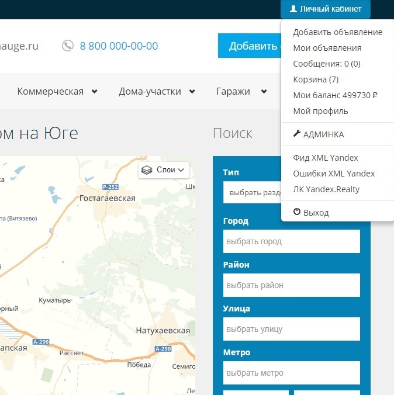
Task: Click the A-290 road badge near Рассвет
Action: pyautogui.click(x=41, y=342)
